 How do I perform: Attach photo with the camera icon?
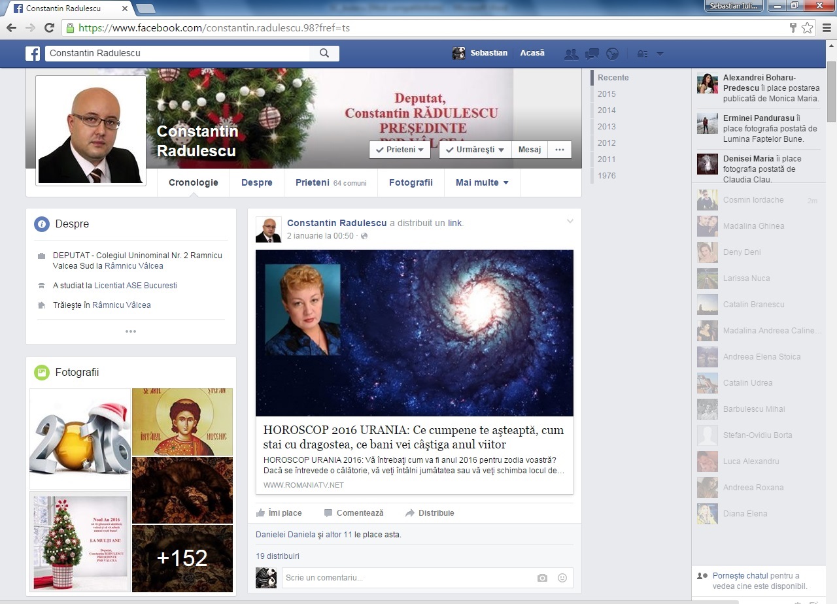coord(542,578)
